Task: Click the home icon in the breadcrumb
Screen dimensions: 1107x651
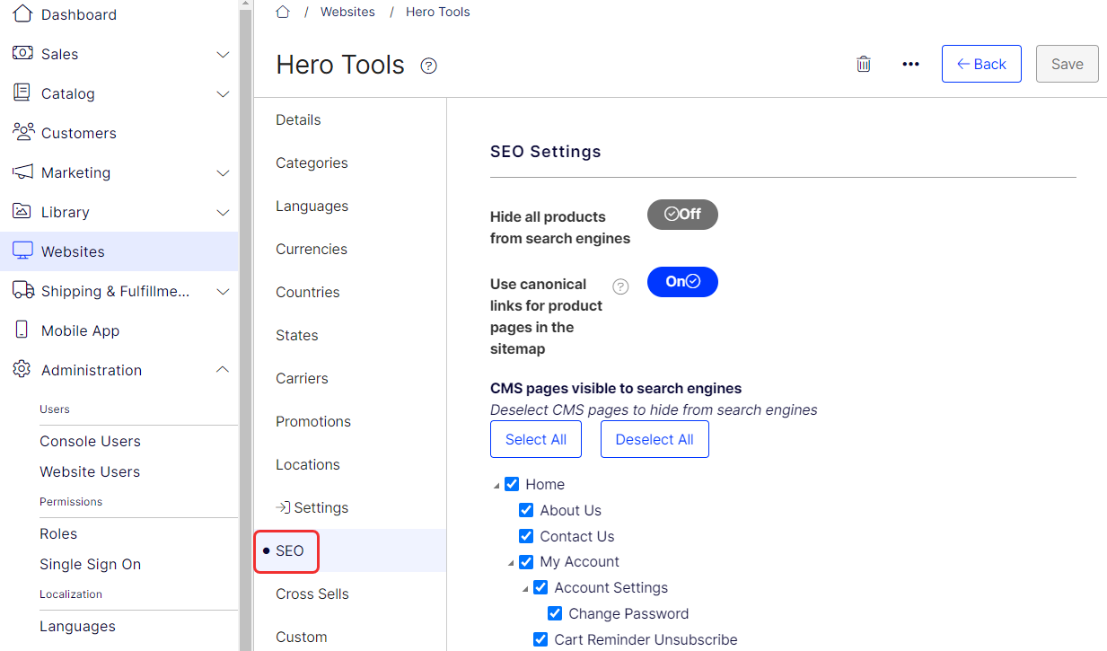Action: pos(283,12)
